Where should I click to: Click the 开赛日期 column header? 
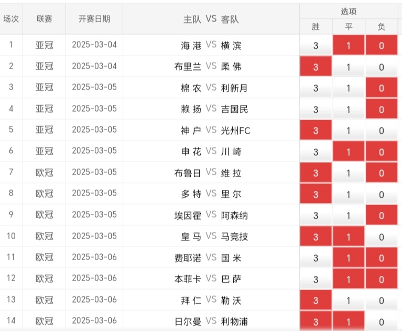(94, 19)
